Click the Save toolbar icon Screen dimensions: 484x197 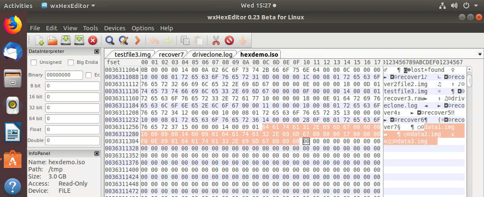(x=66, y=40)
